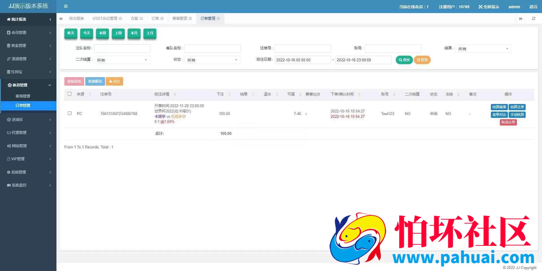Viewport: 542px width, 271px height.
Task: Sort by the 结果 column sort arrows
Action: [x=253, y=94]
